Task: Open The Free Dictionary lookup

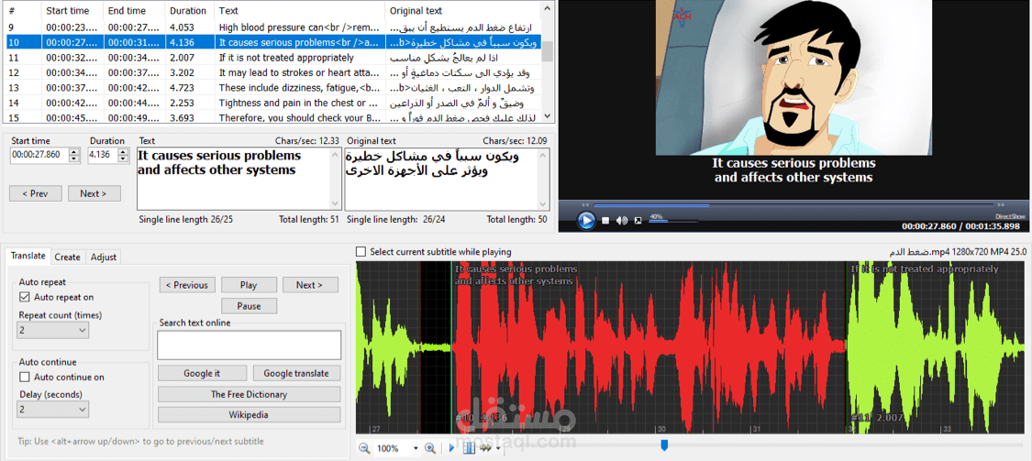Action: click(x=249, y=395)
